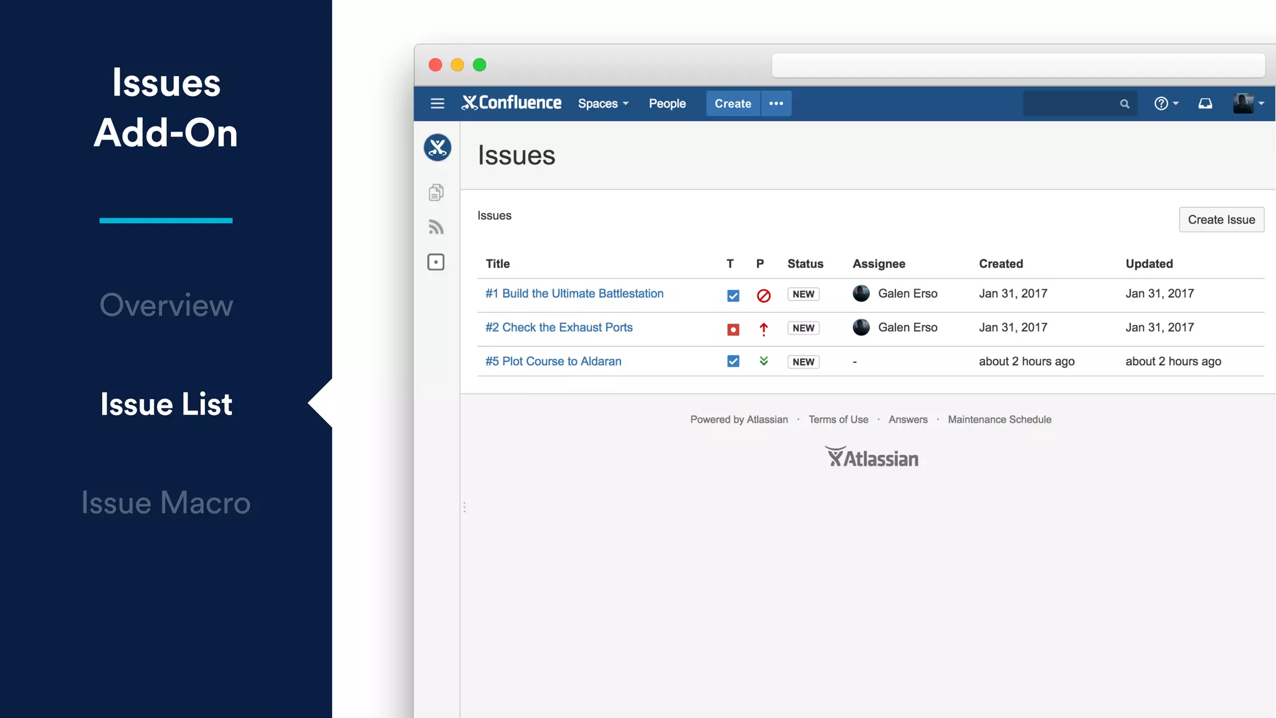Click the NEW status badge for issue #2
The image size is (1276, 718).
click(803, 328)
